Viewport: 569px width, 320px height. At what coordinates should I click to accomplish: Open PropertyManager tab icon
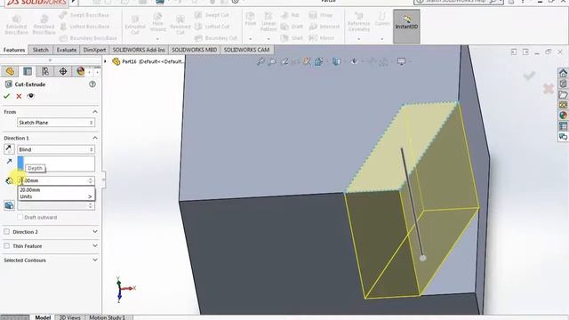click(28, 71)
